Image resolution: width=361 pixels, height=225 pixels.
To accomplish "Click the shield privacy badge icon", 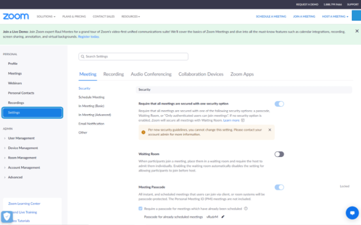I will [x=7, y=216].
